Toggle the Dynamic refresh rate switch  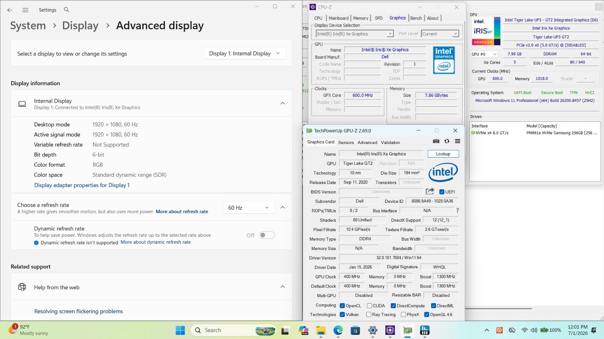click(267, 235)
